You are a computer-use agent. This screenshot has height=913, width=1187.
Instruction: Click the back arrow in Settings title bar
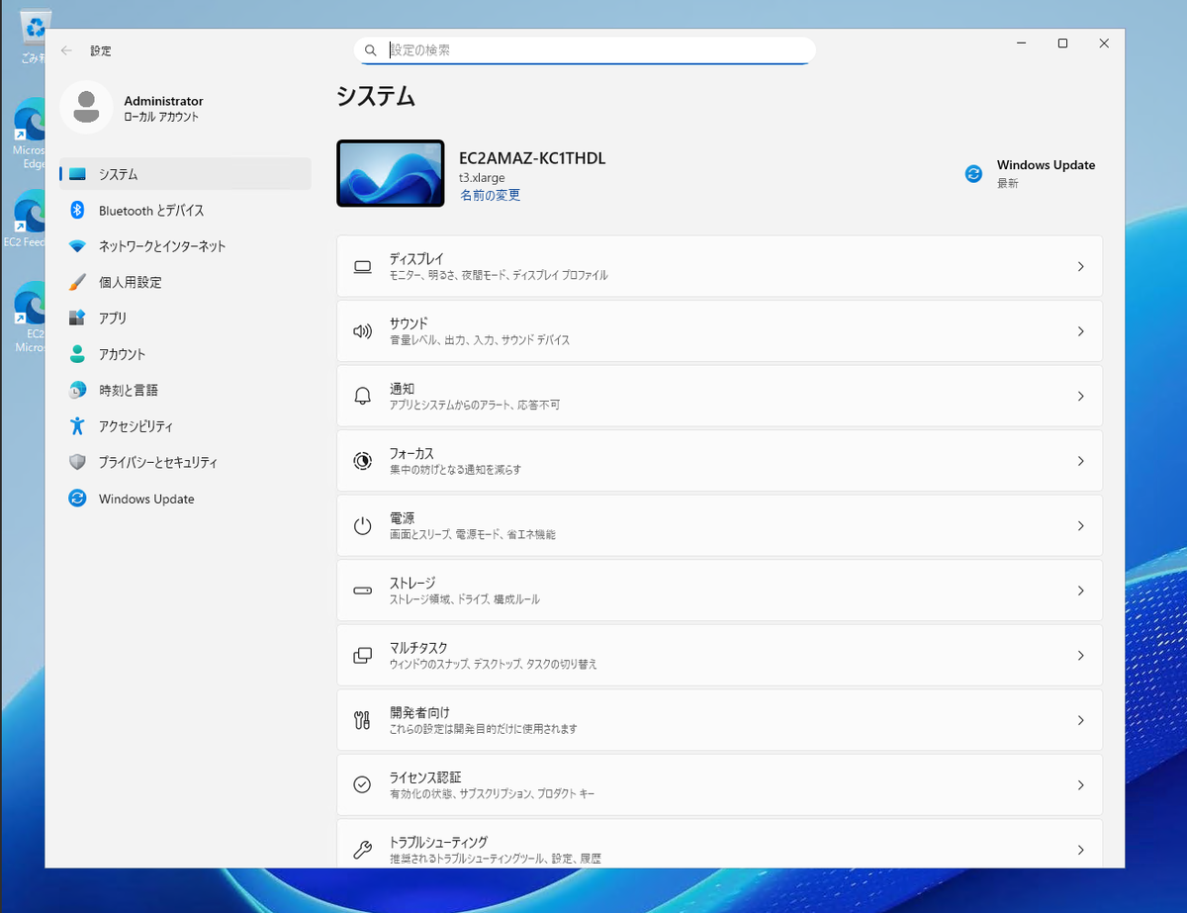tap(66, 49)
